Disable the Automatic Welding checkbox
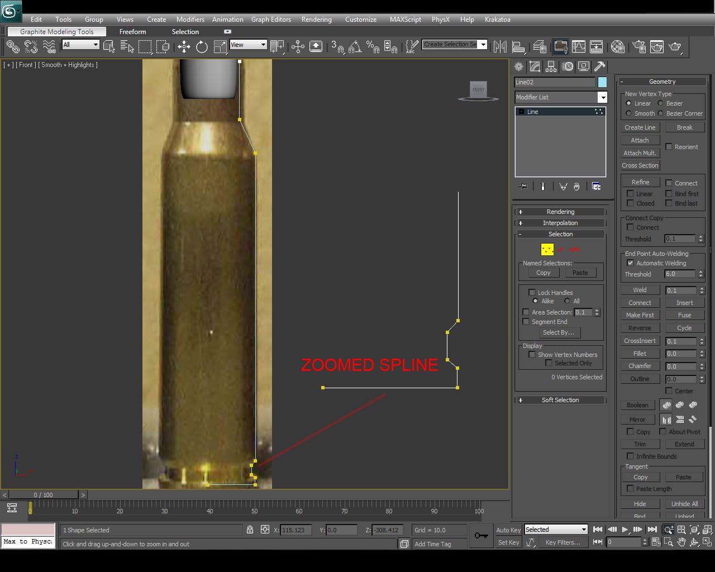Viewport: 715px width, 572px height. pyautogui.click(x=630, y=263)
